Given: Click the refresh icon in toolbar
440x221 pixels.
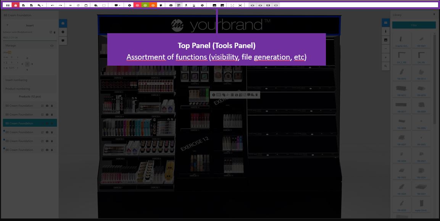Looking at the screenshot, I should pos(78,5).
